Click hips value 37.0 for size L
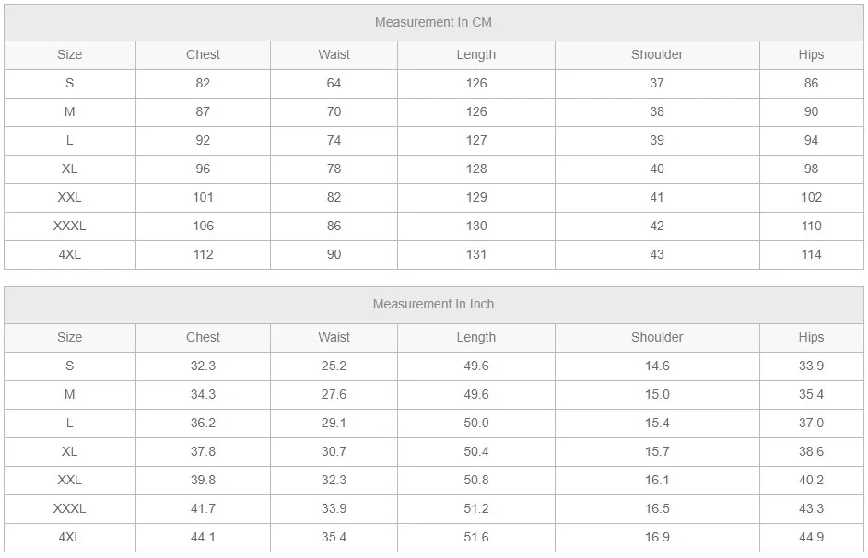The image size is (868, 558). [811, 423]
